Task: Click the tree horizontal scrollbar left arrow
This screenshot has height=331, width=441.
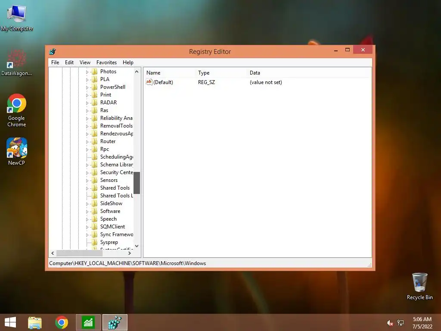Action: point(53,253)
